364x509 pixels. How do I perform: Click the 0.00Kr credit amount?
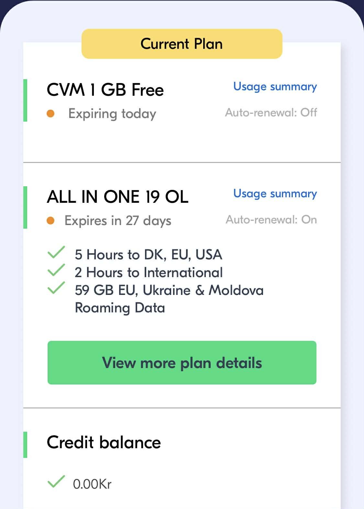coord(92,484)
